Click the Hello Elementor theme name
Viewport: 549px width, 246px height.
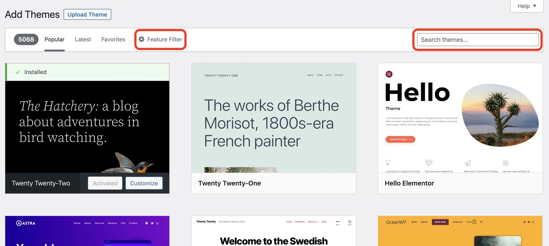pyautogui.click(x=409, y=183)
